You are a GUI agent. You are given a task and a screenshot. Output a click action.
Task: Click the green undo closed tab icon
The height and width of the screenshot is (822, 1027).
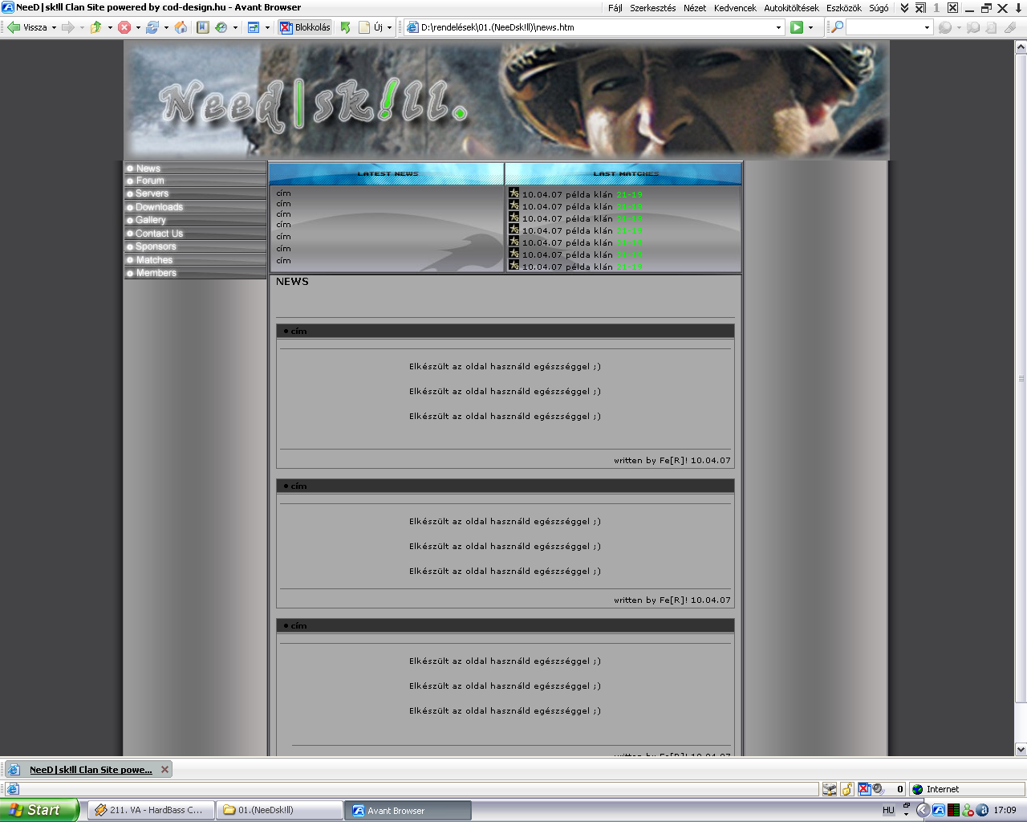pyautogui.click(x=345, y=27)
